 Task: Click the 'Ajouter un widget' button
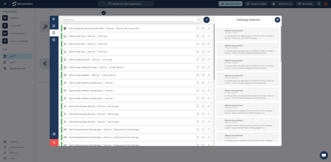point(256,4)
